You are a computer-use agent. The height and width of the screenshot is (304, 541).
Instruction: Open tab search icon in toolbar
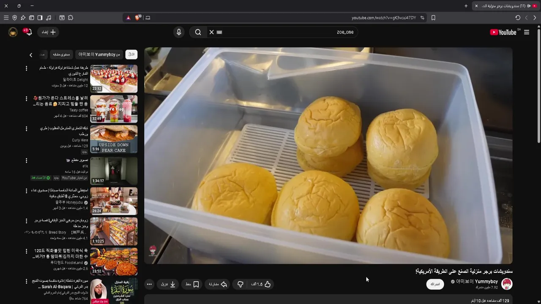point(62,18)
